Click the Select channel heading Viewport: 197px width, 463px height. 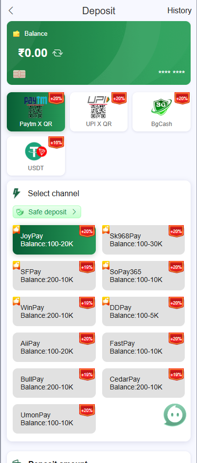click(54, 193)
